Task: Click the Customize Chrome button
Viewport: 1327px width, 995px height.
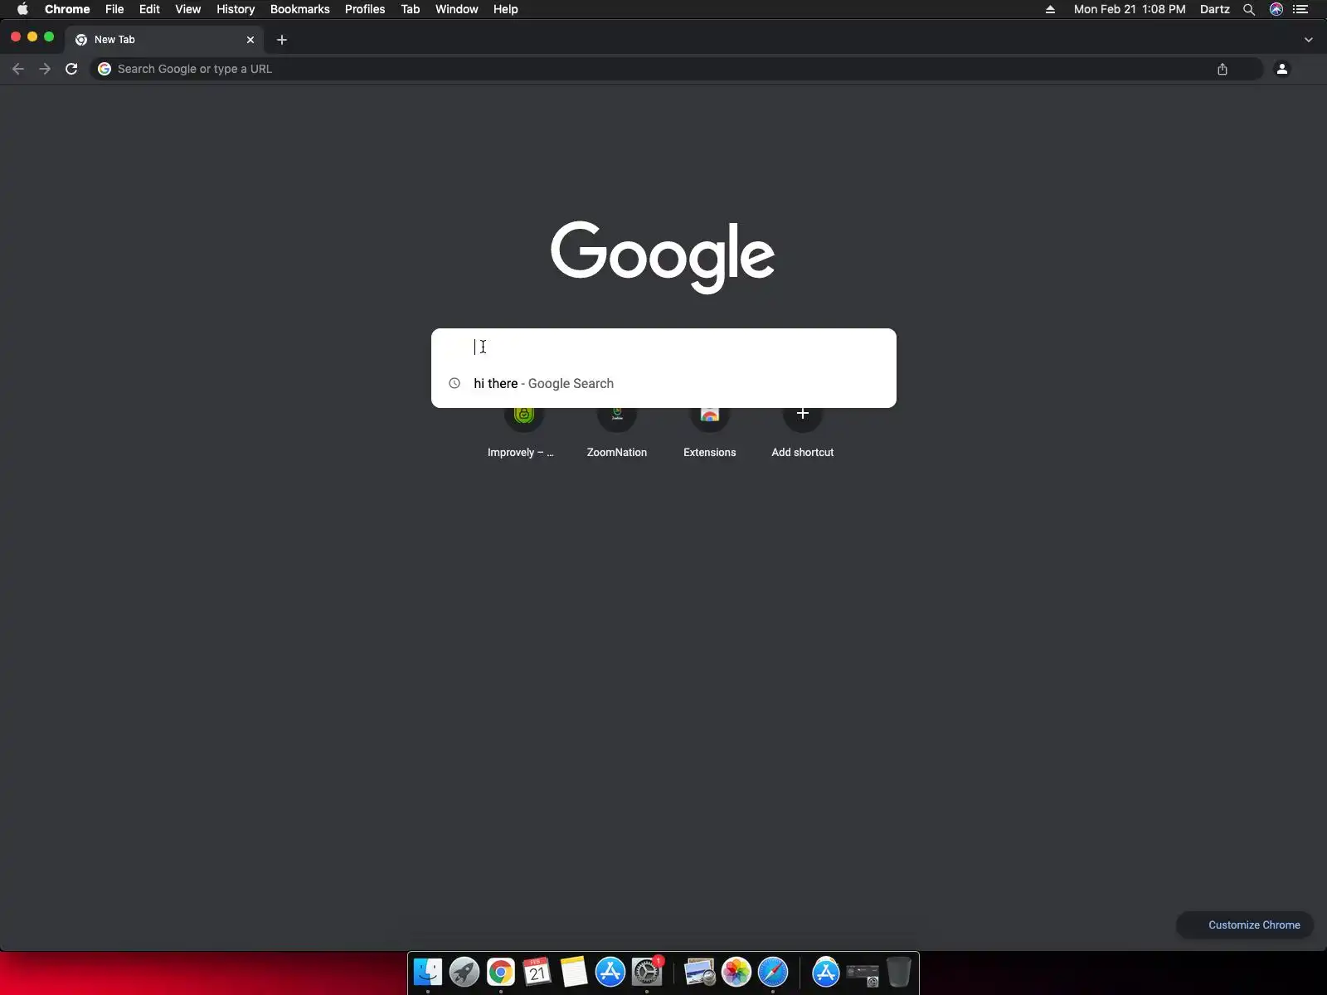Action: (1245, 925)
